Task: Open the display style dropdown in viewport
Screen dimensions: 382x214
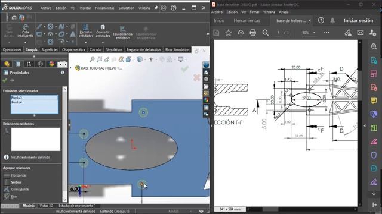Action: [145, 59]
